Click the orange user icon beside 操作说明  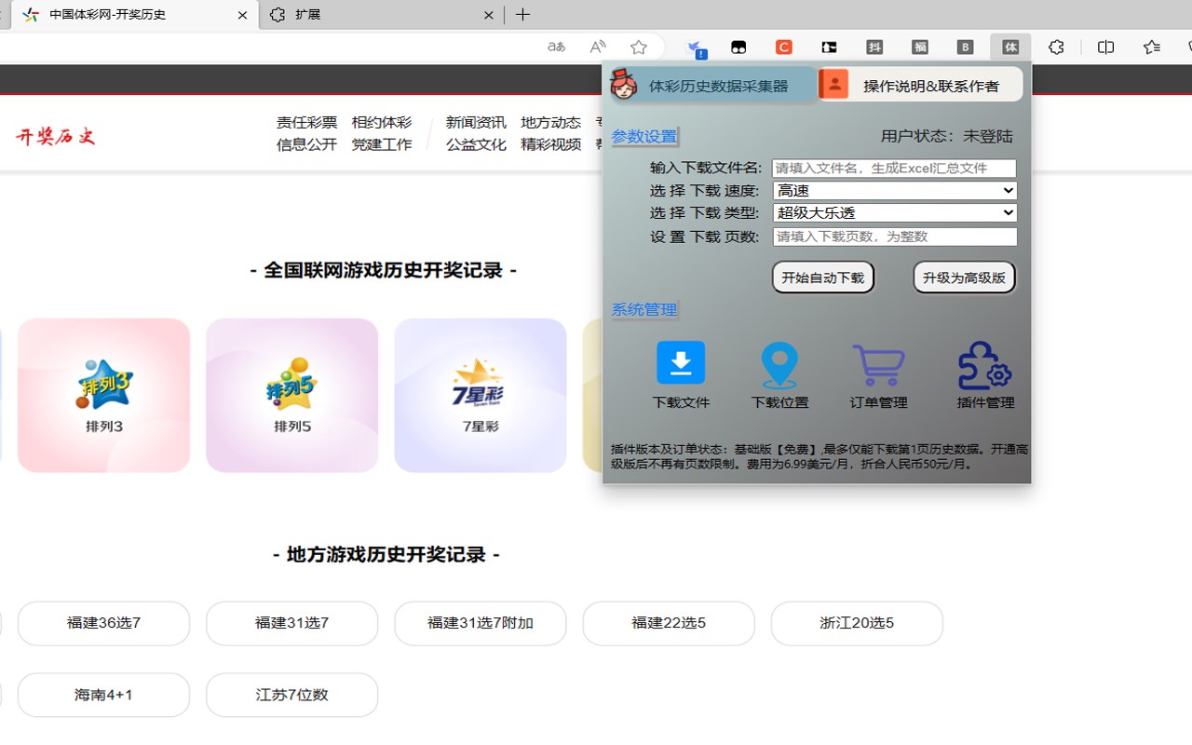[834, 85]
